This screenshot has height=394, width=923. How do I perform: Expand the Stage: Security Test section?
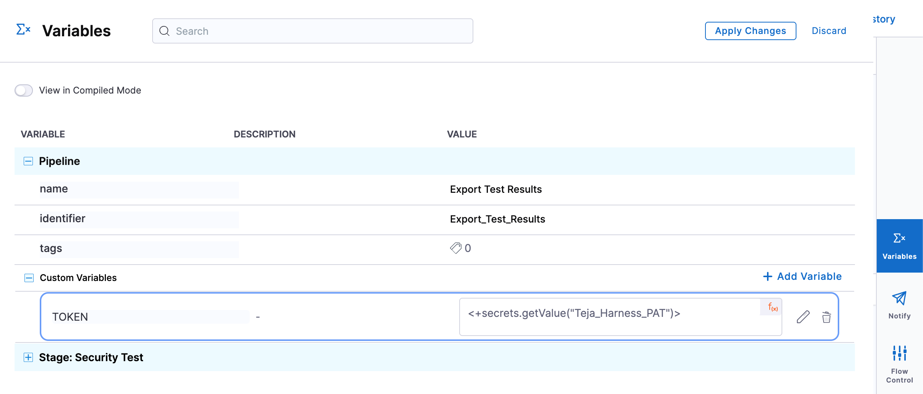pyautogui.click(x=28, y=357)
